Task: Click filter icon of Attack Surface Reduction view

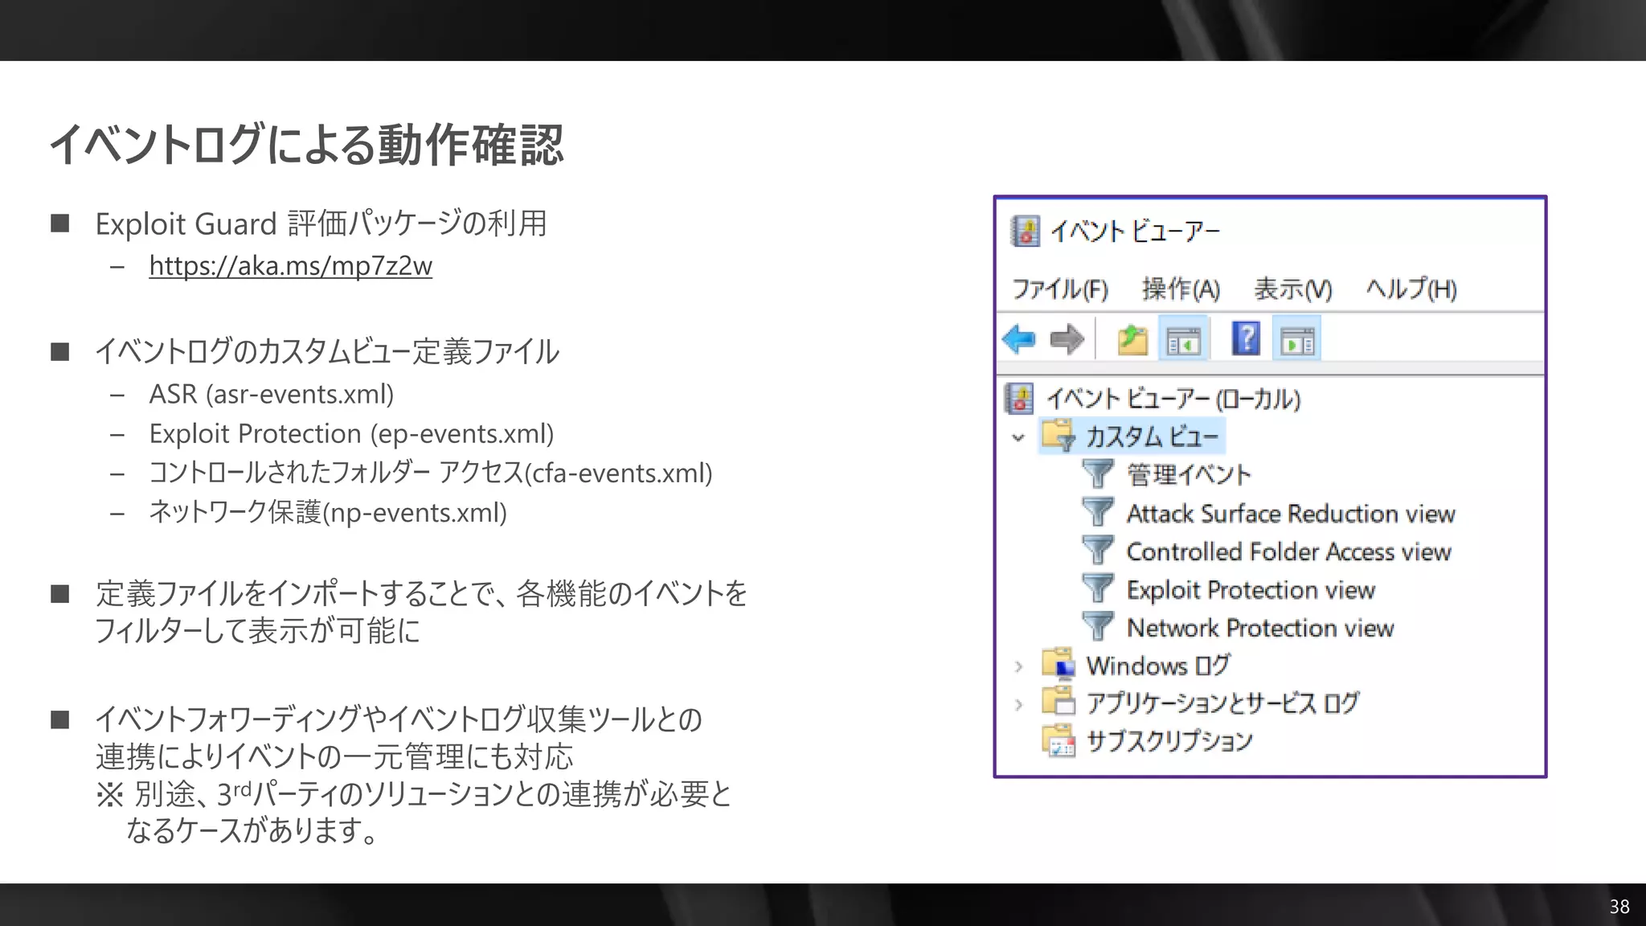Action: click(1097, 513)
